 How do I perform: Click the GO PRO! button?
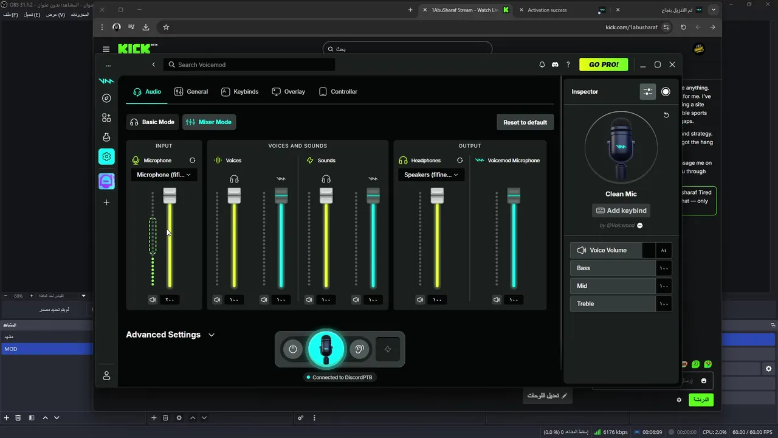[604, 64]
